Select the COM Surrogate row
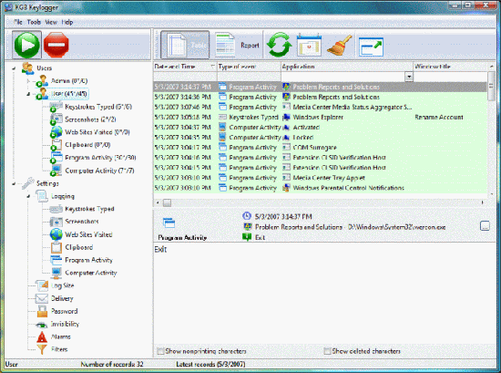 pos(320,148)
